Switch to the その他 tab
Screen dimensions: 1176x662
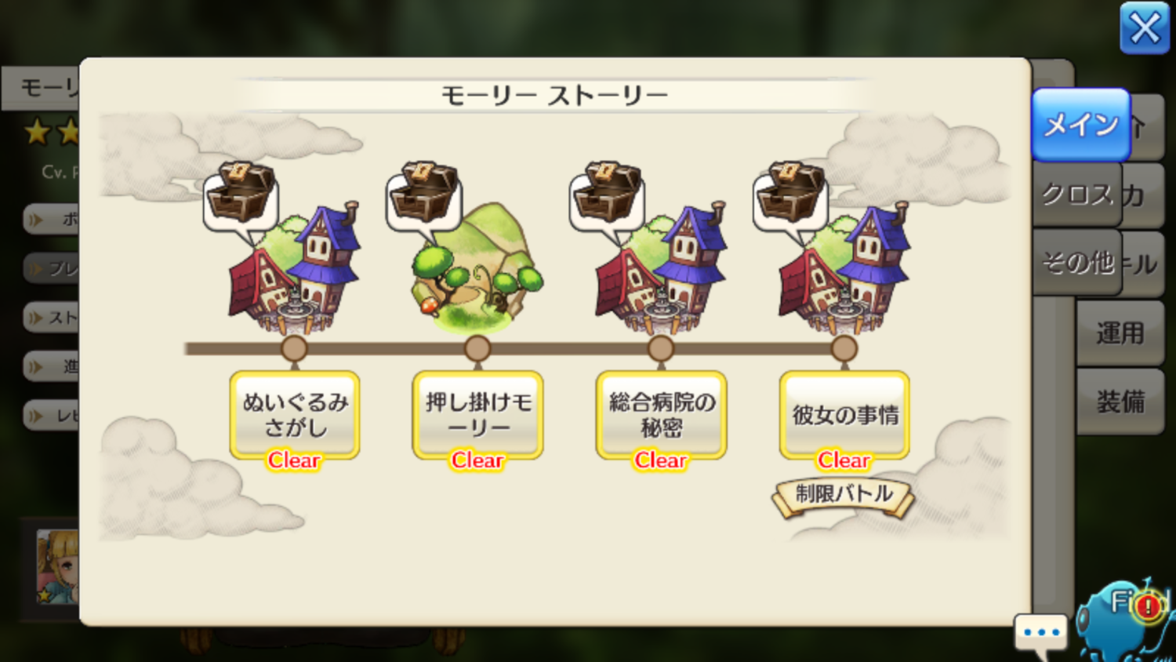coord(1077,263)
